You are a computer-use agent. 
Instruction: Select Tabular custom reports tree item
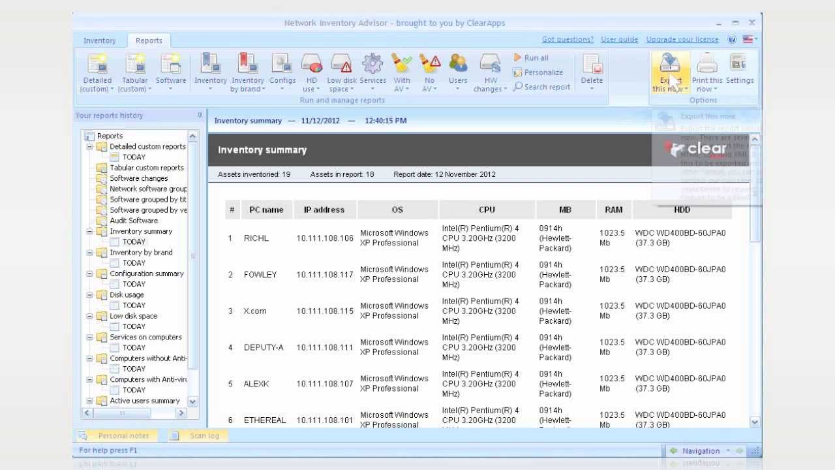point(147,168)
